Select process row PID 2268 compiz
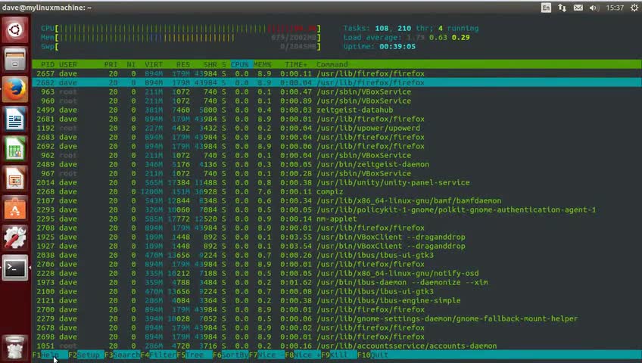 pyautogui.click(x=337, y=191)
